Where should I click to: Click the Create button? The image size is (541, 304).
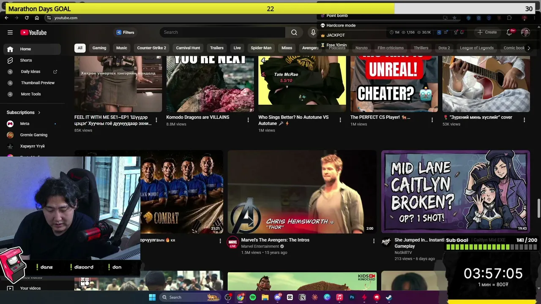pyautogui.click(x=487, y=33)
